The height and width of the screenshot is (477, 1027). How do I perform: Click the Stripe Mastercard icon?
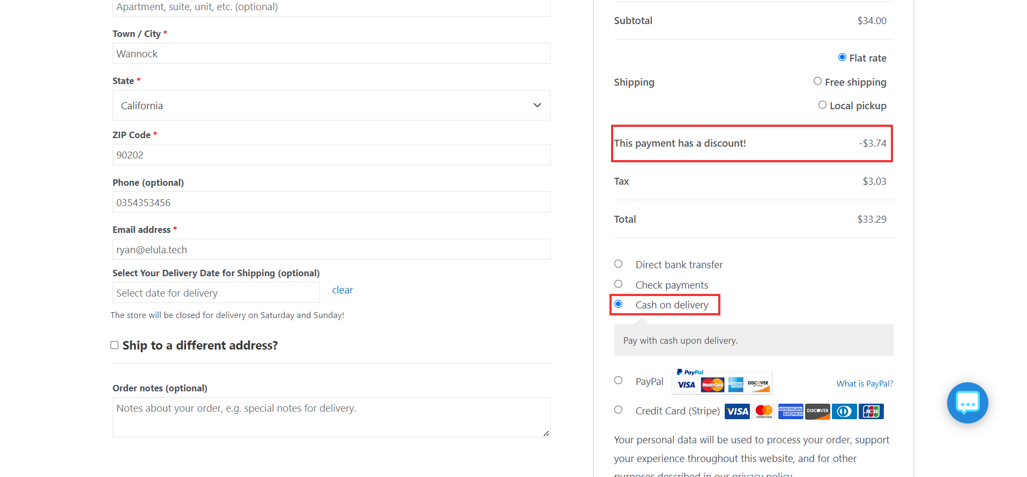(x=764, y=411)
